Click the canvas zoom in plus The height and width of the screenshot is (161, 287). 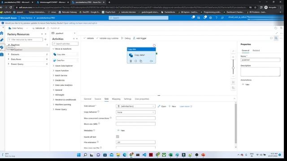233,57
